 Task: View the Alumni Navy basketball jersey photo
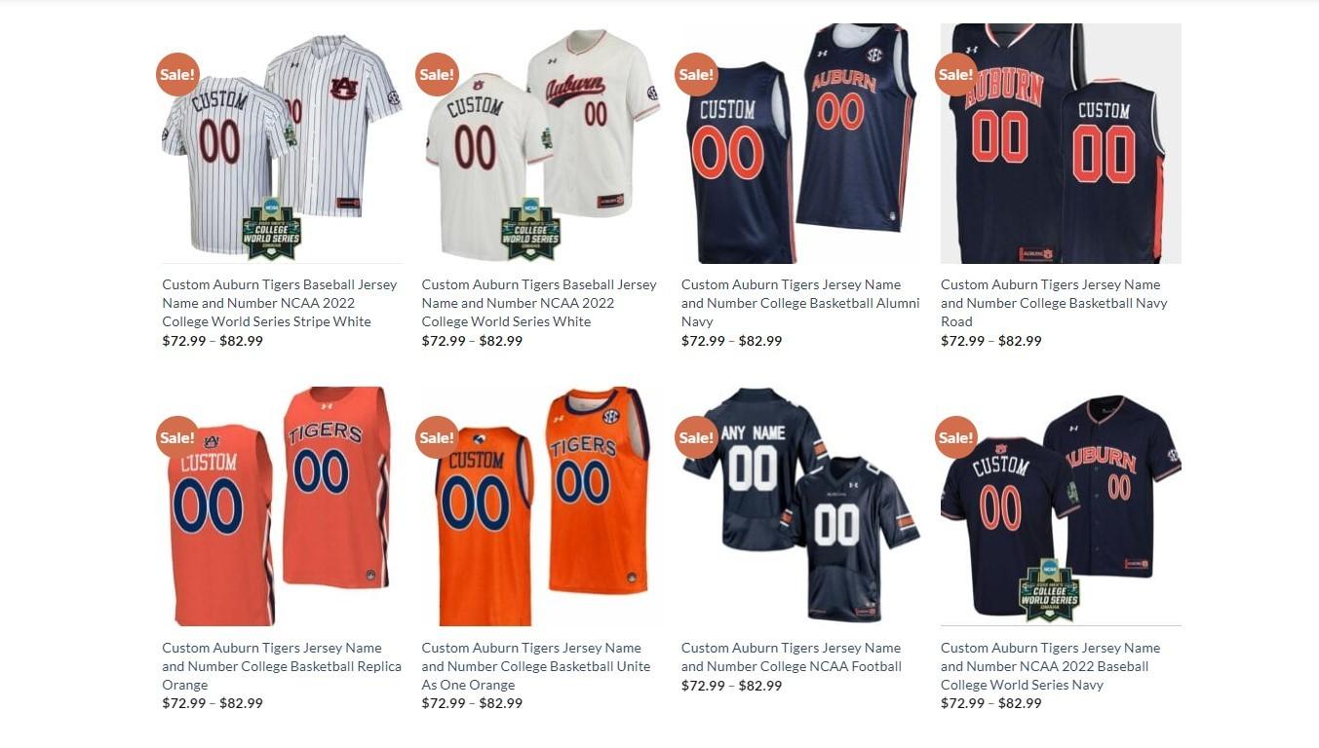pos(801,143)
